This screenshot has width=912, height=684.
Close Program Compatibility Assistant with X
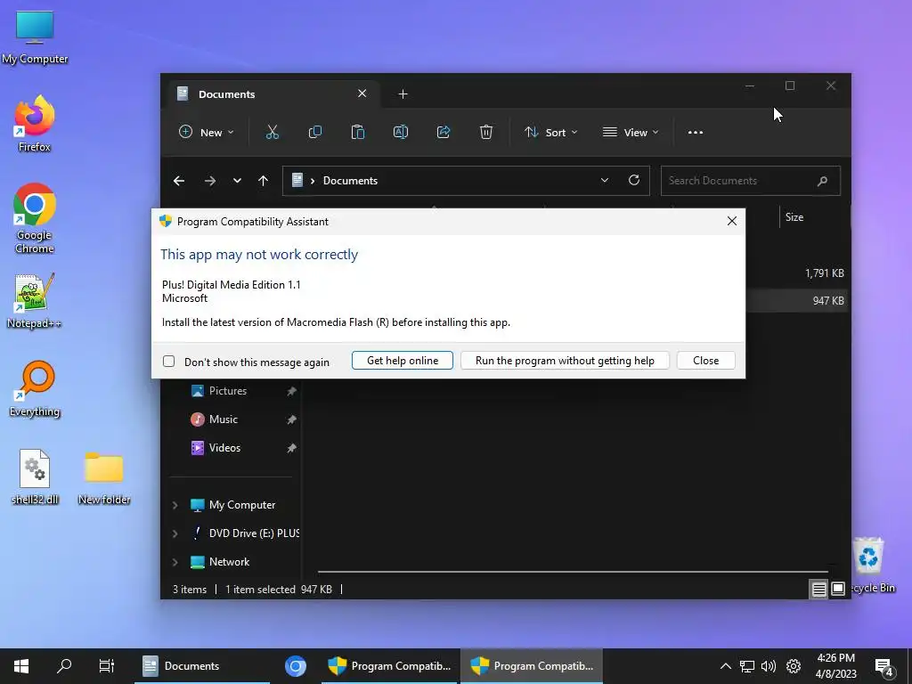pos(732,221)
